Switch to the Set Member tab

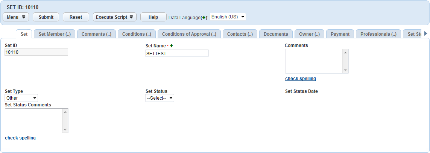[55, 34]
